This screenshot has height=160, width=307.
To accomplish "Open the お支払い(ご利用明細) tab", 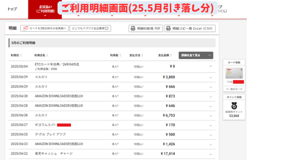I will tap(45, 9).
